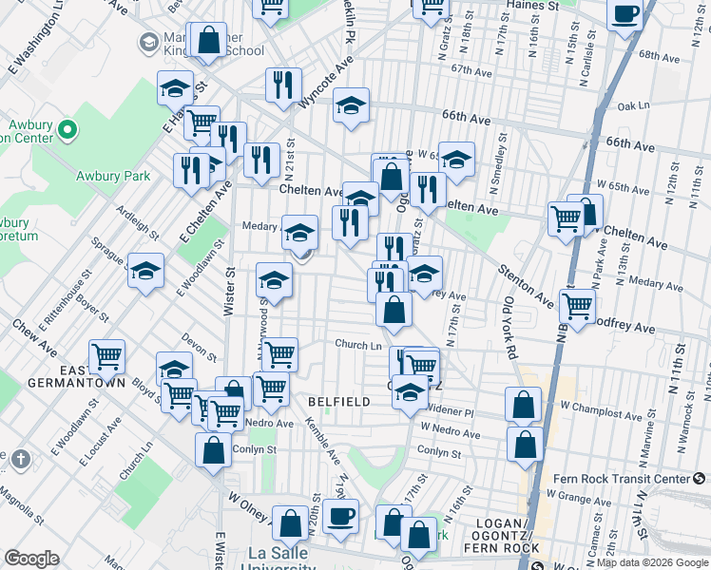711x570 pixels.
Task: Select the Kemble Ave street label
Action: click(x=322, y=441)
